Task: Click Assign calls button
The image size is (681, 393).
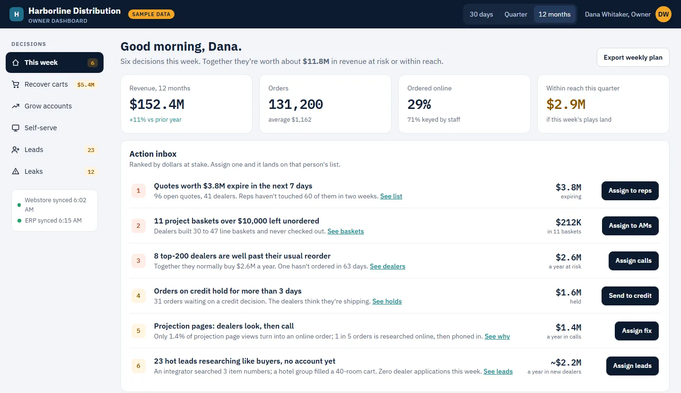Action: pos(634,261)
